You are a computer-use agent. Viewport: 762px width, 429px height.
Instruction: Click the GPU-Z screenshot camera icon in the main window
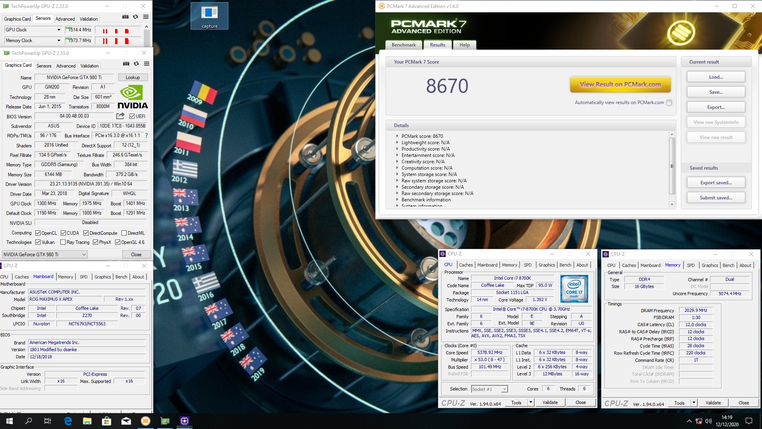coord(126,64)
